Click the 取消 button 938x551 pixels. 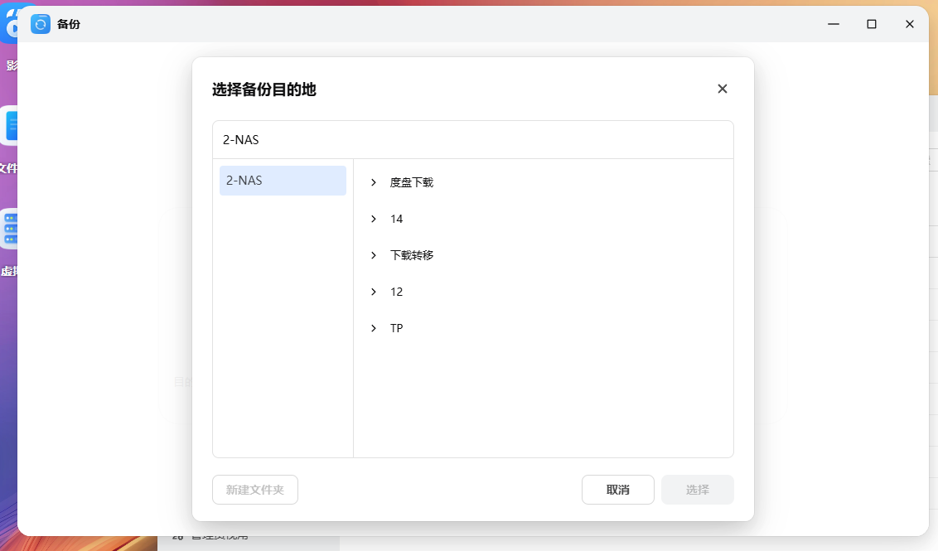point(618,490)
